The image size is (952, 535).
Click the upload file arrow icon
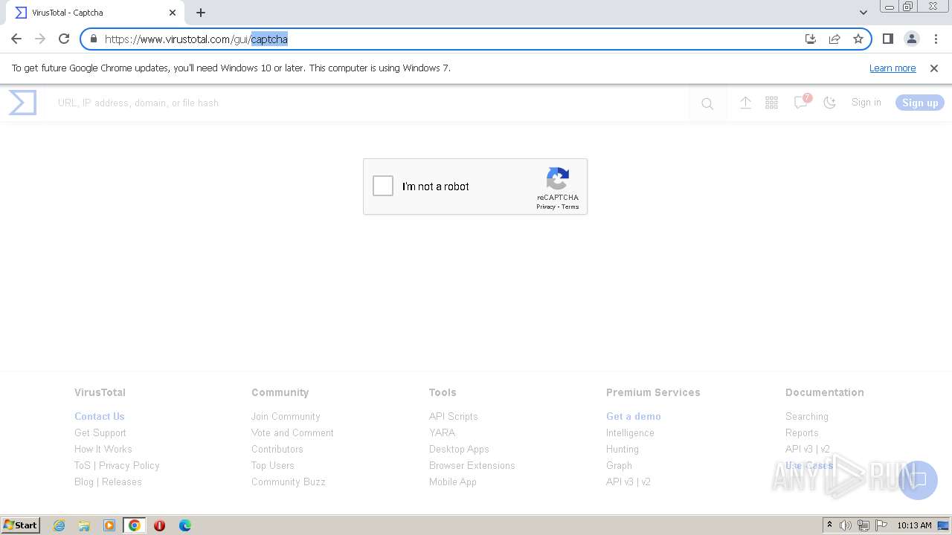745,103
